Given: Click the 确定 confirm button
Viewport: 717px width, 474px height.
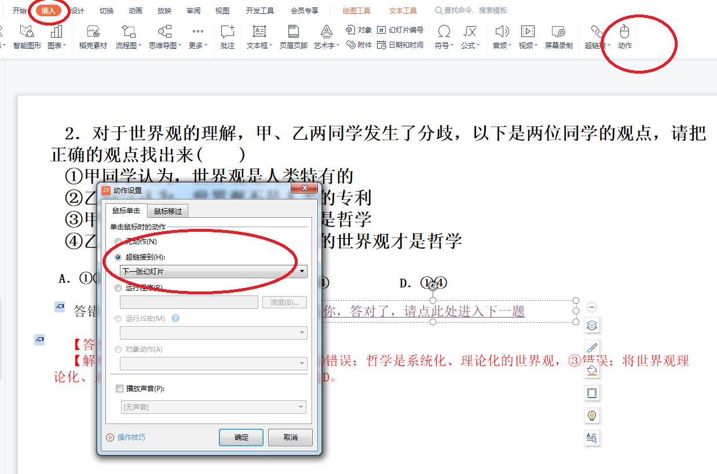Looking at the screenshot, I should click(242, 437).
